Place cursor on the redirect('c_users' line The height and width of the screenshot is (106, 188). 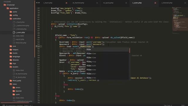(83, 80)
